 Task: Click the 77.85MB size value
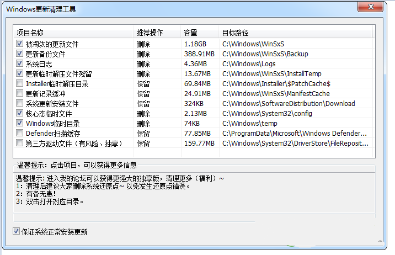[x=197, y=134]
